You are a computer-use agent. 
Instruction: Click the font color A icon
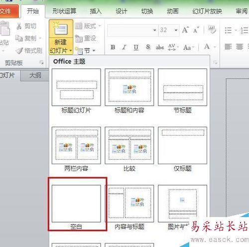207,47
